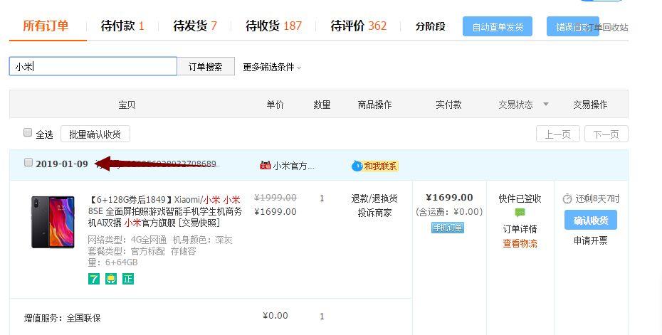Screen dimensions: 662x335
Task: Select the 分阶段 tab
Action: pos(430,26)
